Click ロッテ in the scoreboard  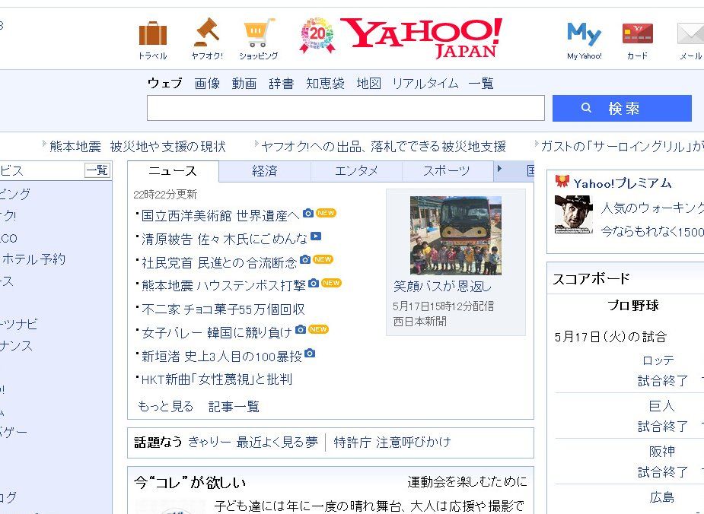[658, 360]
